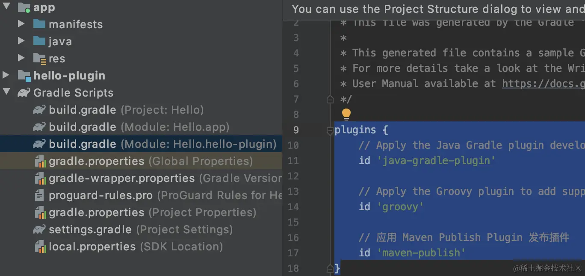Open build.gradle for Project: Hello
This screenshot has height=276, width=585.
pyautogui.click(x=83, y=110)
